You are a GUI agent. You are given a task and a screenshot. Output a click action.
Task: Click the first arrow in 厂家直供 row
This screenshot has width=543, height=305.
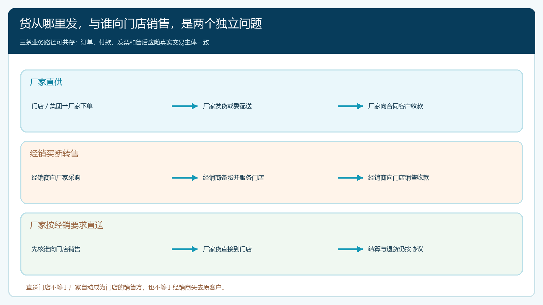(x=185, y=106)
